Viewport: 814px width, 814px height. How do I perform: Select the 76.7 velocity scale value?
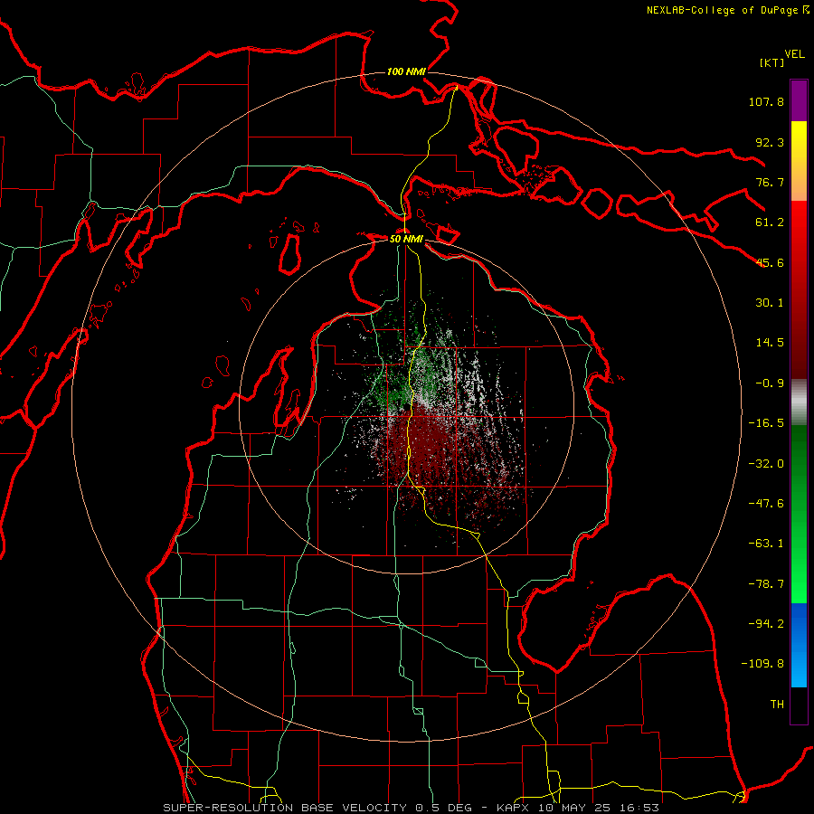(770, 182)
